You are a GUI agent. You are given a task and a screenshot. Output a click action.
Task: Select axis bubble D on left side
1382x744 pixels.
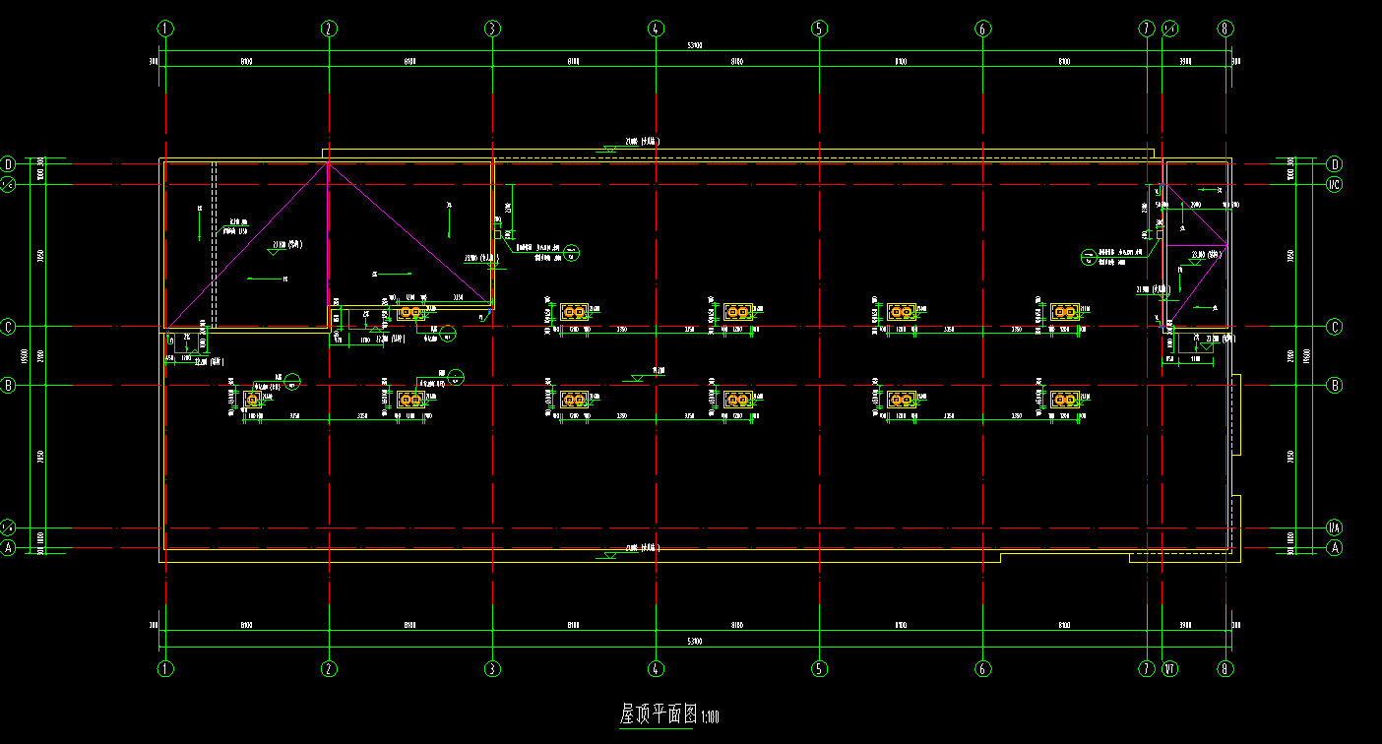(x=10, y=164)
